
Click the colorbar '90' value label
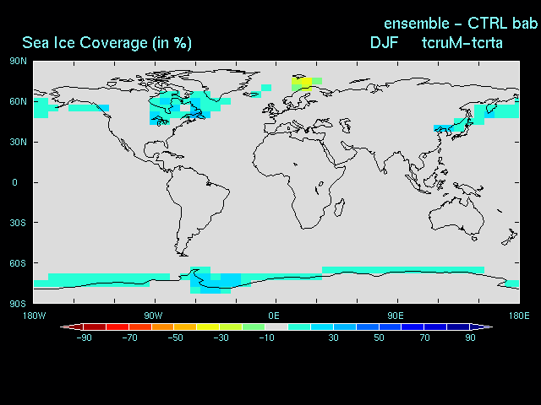pos(470,337)
